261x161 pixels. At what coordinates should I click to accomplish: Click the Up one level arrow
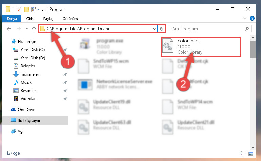pyautogui.click(x=34, y=29)
